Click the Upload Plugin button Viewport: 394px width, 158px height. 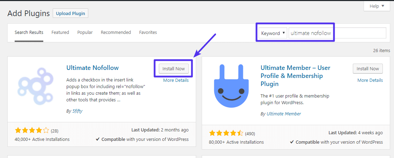point(70,13)
